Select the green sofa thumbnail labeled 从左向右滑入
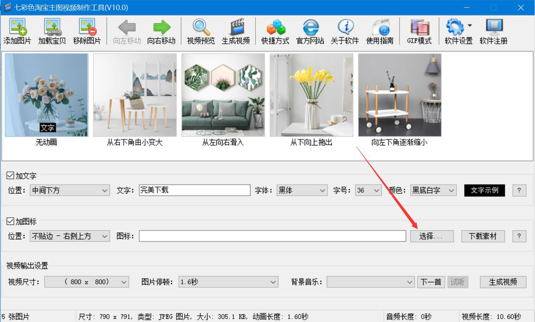Image resolution: width=535 pixels, height=322 pixels. coord(223,95)
